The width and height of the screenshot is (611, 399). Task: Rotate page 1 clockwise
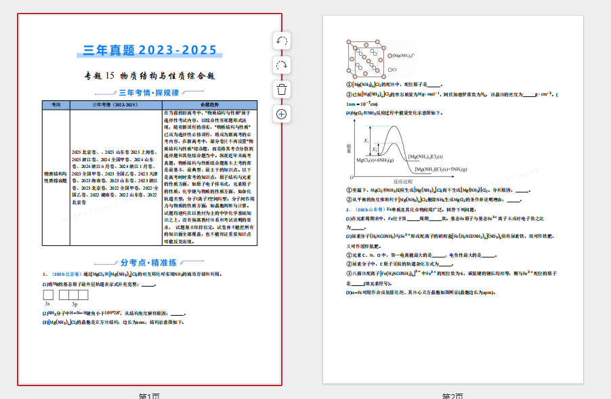point(282,65)
